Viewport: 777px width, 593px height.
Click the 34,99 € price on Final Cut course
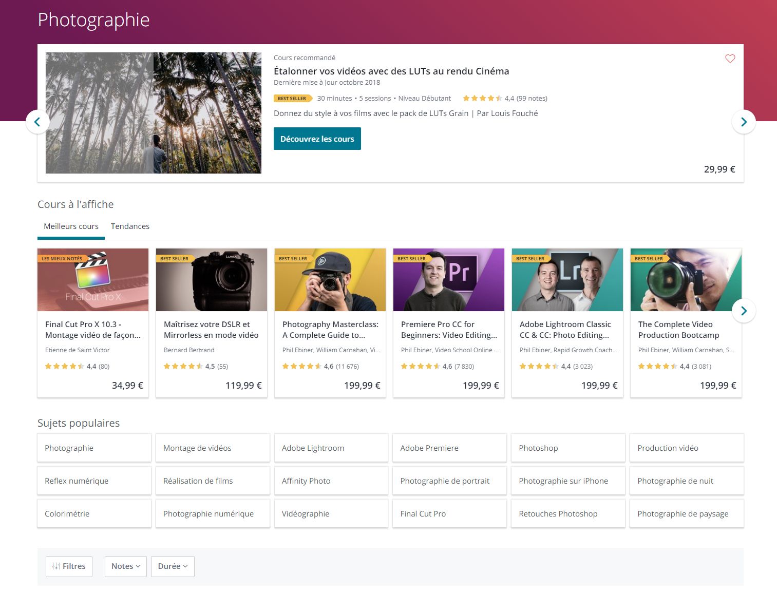(x=127, y=386)
